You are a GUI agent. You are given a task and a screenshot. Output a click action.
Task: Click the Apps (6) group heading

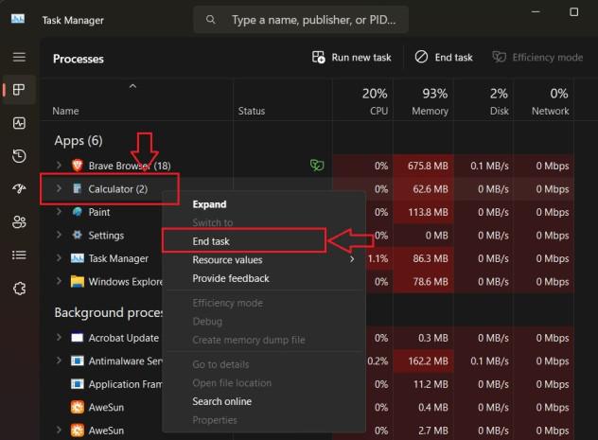[79, 141]
